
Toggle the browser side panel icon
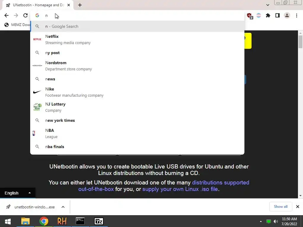278,15
